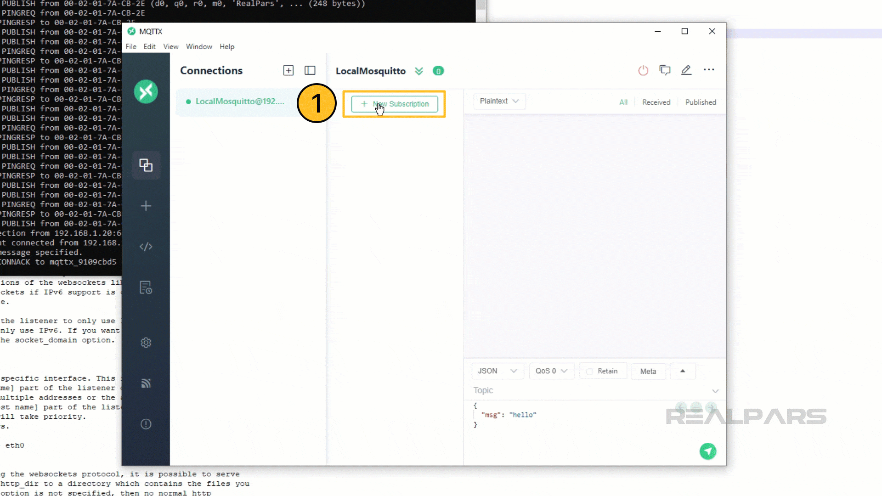Expand connection details double chevron
The width and height of the screenshot is (882, 496).
click(419, 71)
